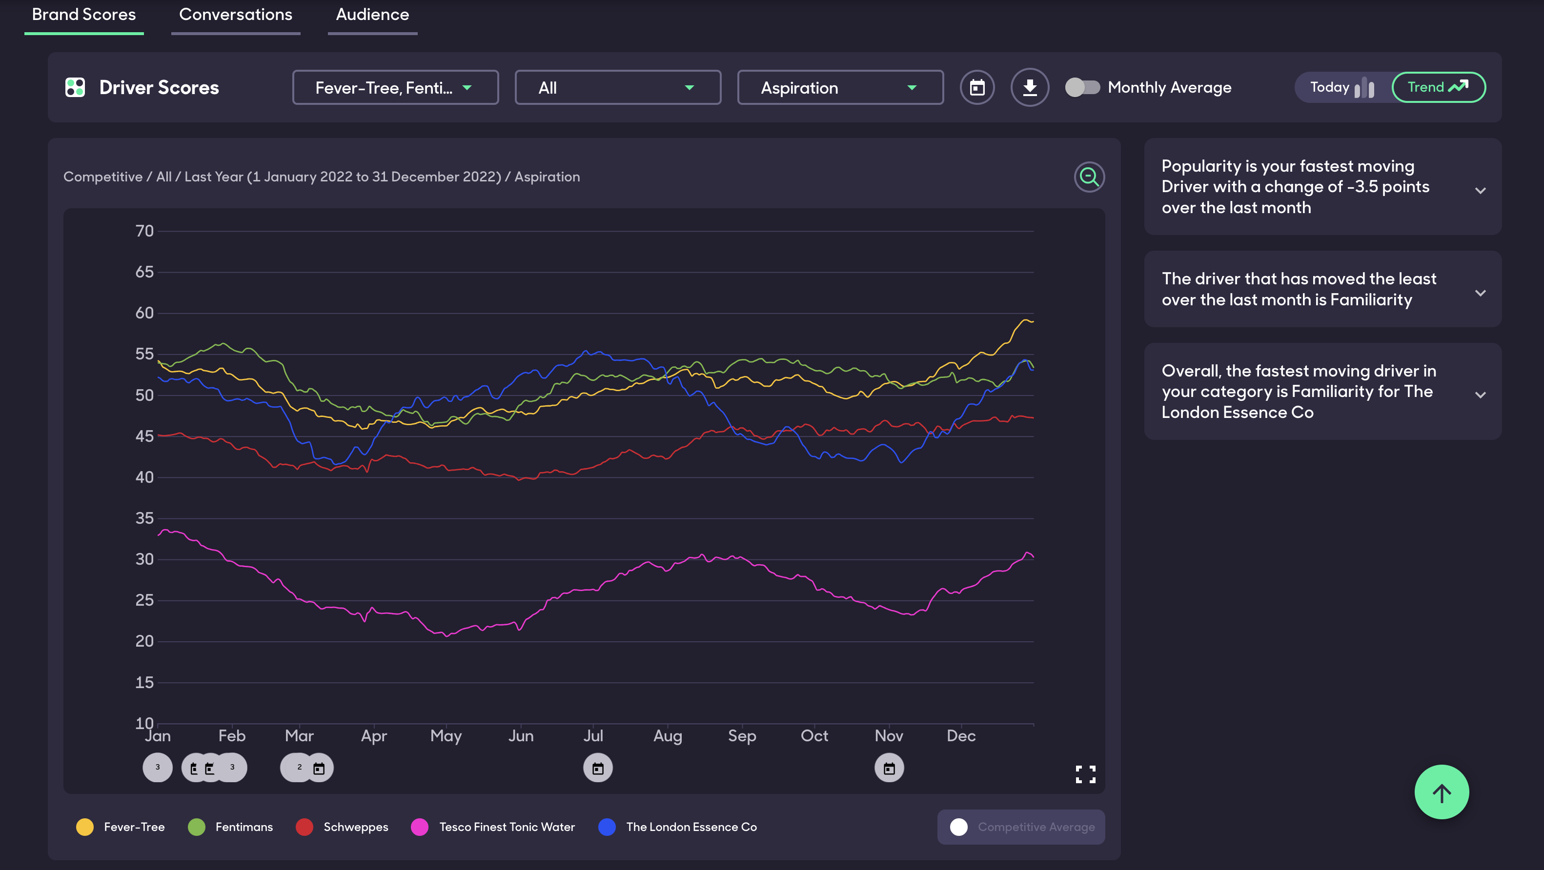Image resolution: width=1544 pixels, height=870 pixels.
Task: Click the Tesco Finest Tonic Water swatch
Action: (x=420, y=827)
